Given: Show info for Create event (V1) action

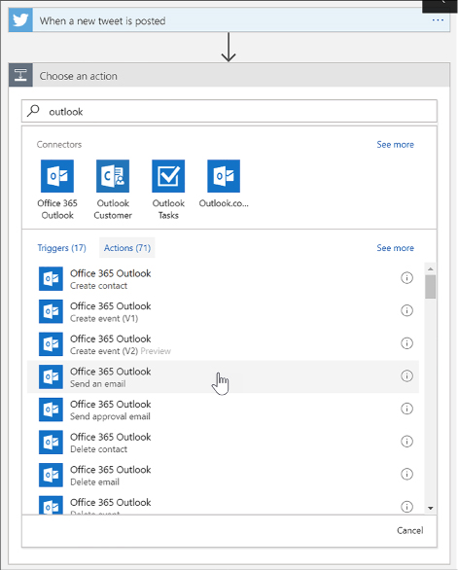Looking at the screenshot, I should (x=406, y=311).
